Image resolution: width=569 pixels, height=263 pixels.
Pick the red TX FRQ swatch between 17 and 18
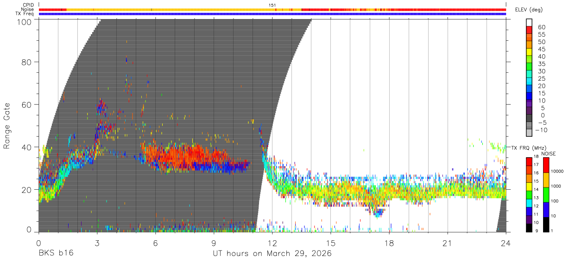[529, 160]
